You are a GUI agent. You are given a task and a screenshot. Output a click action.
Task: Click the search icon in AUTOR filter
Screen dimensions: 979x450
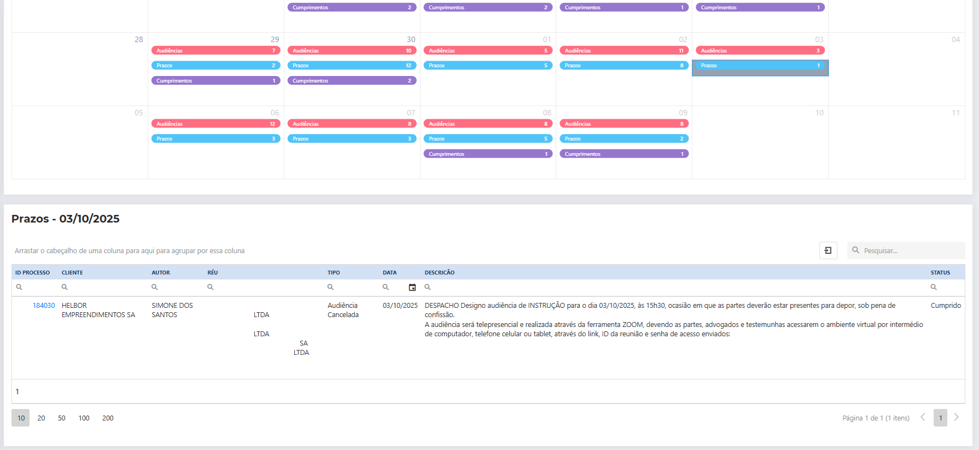[155, 288]
